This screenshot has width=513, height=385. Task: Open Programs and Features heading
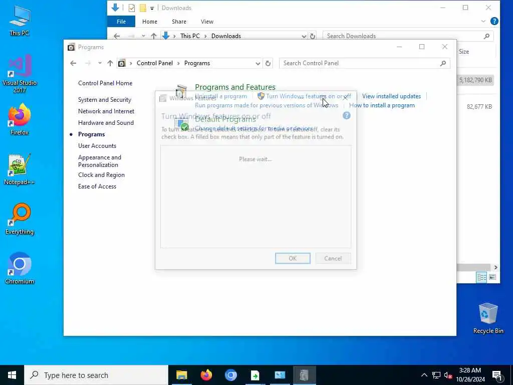pos(235,87)
